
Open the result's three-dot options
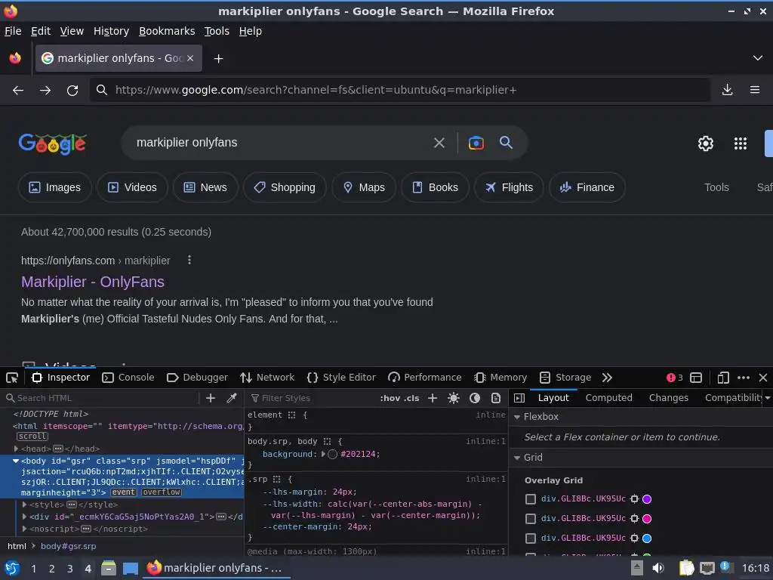189,260
